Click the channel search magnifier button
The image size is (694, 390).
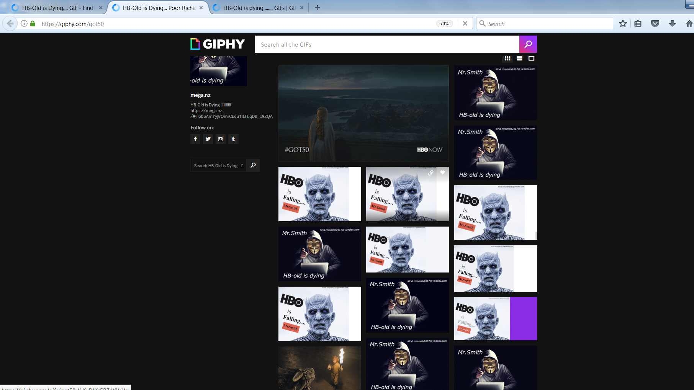[253, 165]
